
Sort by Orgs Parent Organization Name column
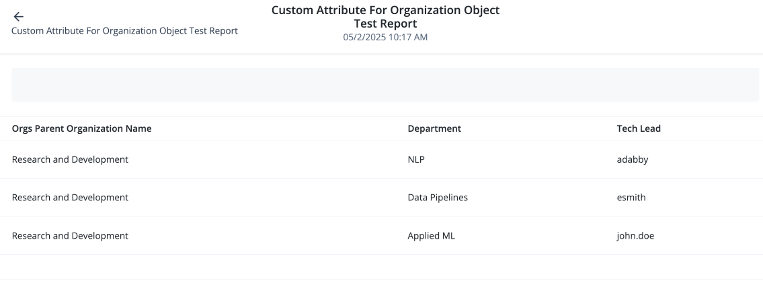[x=82, y=128]
